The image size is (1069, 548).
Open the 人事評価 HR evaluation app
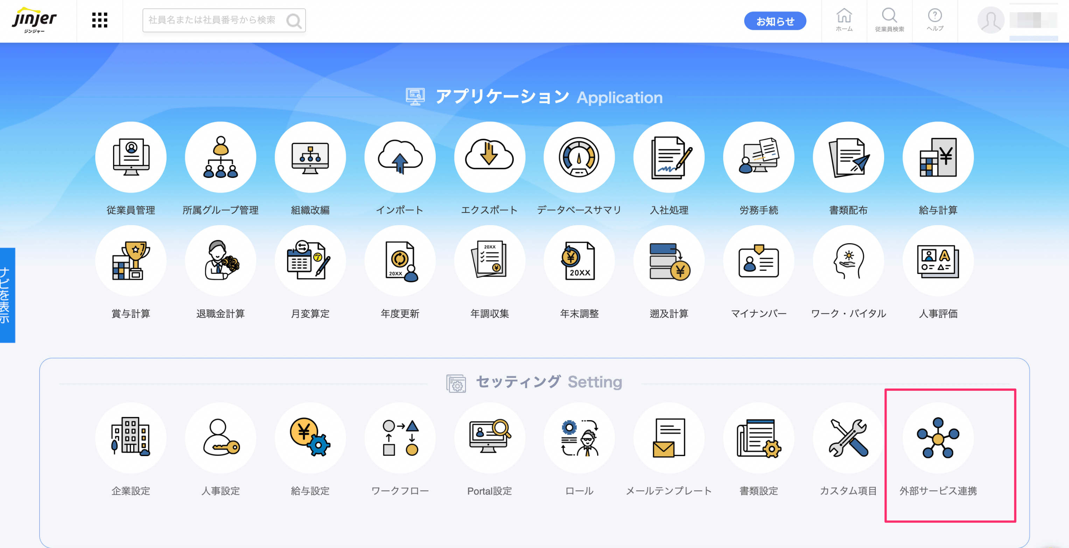pyautogui.click(x=937, y=260)
